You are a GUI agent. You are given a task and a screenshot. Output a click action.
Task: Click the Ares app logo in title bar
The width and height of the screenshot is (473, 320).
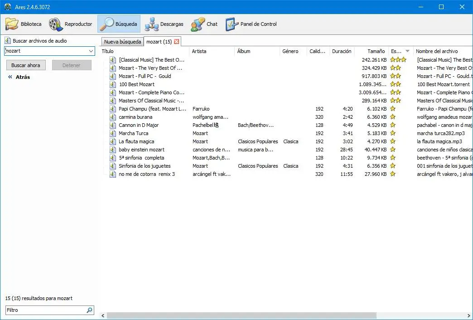8,7
